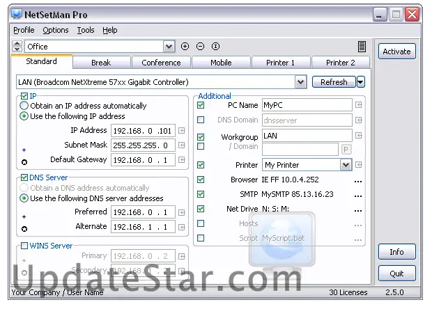432x309 pixels.
Task: Enable the DNS Domain checkbox
Action: (x=201, y=120)
